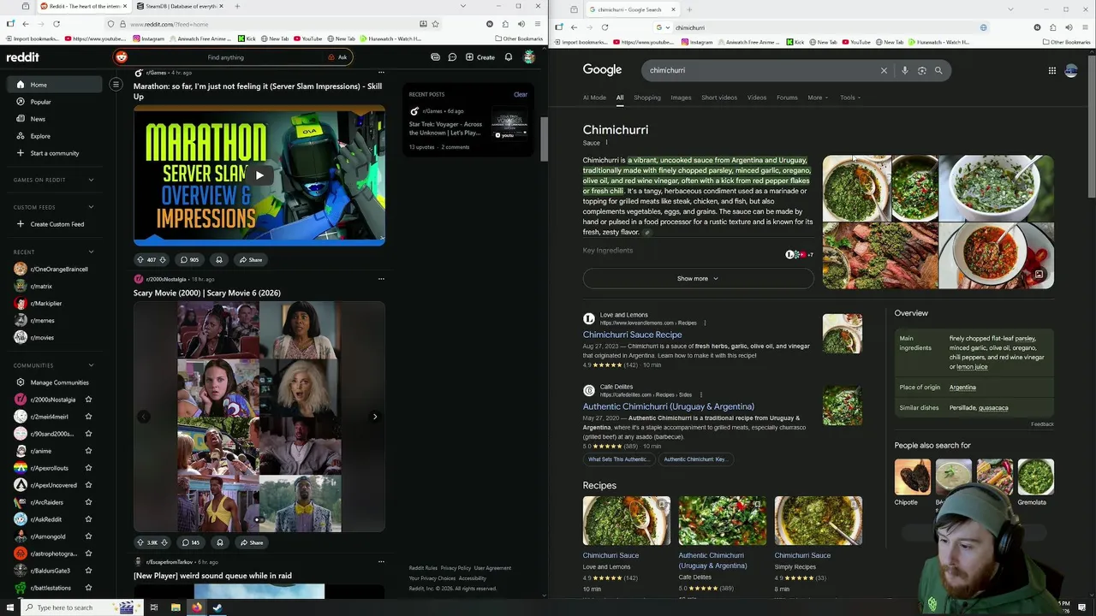Open Popular in Reddit sidebar
The height and width of the screenshot is (616, 1096).
[x=54, y=102]
